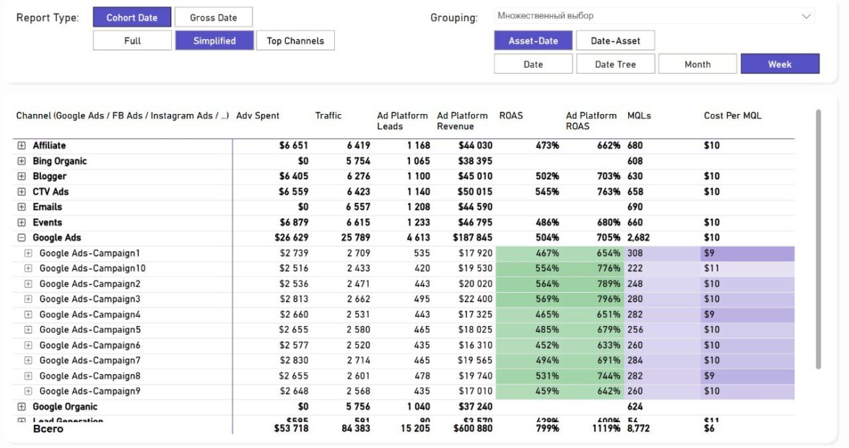Select the Gross Date report type
Screen dimensions: 849x448
(213, 17)
